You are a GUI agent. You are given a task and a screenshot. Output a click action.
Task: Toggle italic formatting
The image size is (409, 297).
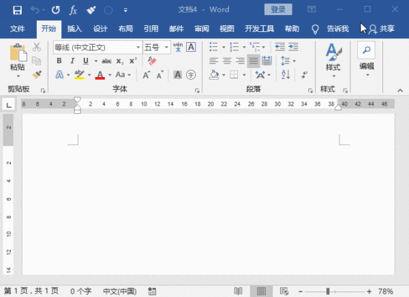[x=72, y=61]
